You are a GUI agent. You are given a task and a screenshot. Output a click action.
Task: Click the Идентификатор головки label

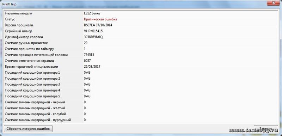coord(24,37)
